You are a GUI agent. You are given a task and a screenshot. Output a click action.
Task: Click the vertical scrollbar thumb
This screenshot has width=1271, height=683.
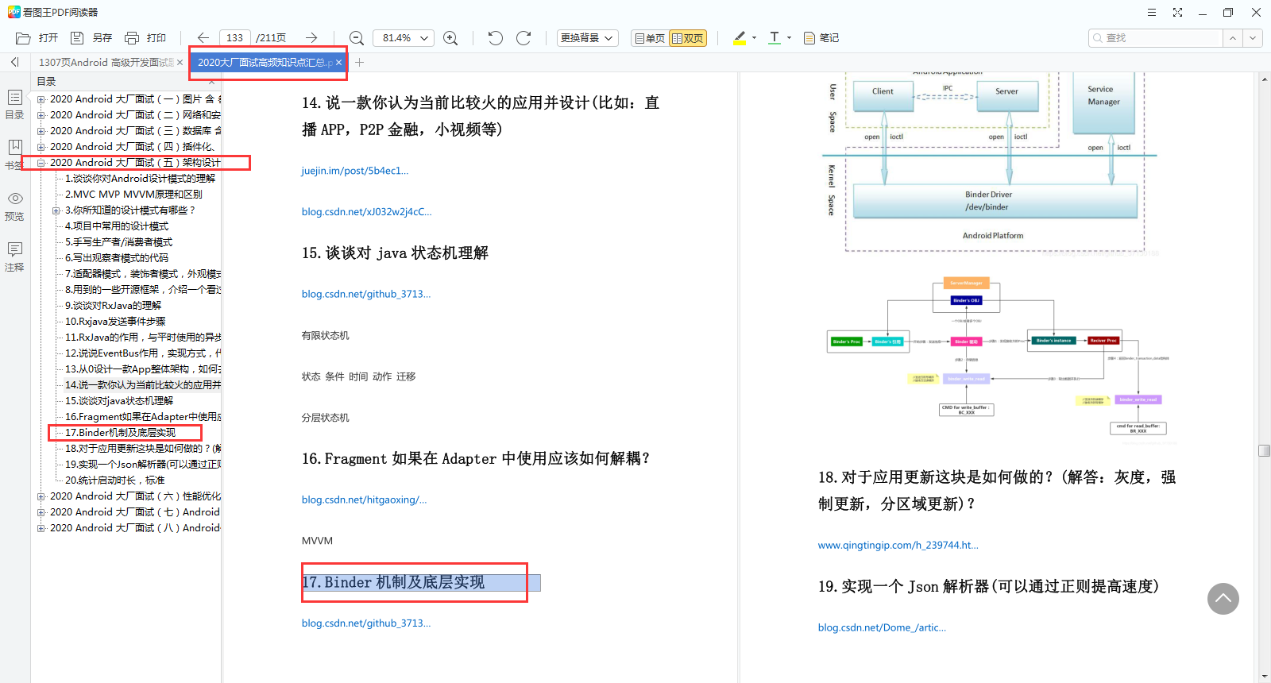[x=1265, y=450]
